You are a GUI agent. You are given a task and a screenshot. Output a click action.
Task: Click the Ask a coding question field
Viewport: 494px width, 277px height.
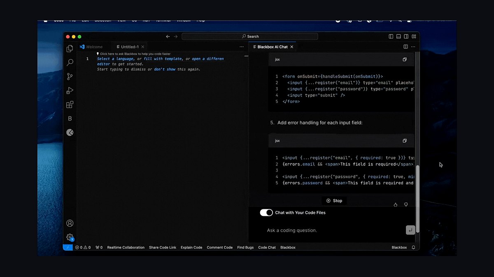[x=333, y=230]
